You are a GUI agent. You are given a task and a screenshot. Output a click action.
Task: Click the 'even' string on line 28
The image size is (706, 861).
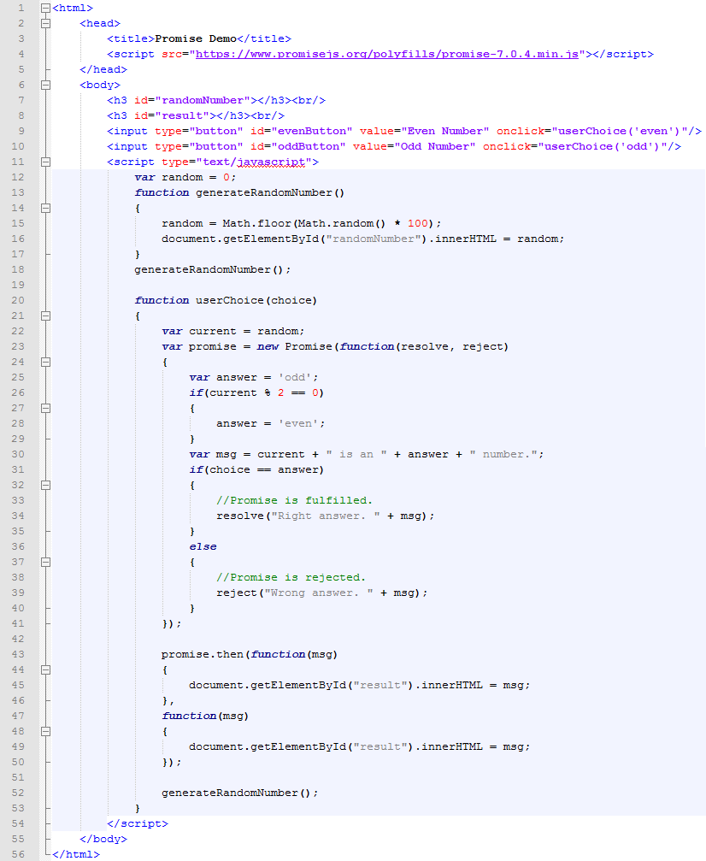click(x=298, y=423)
